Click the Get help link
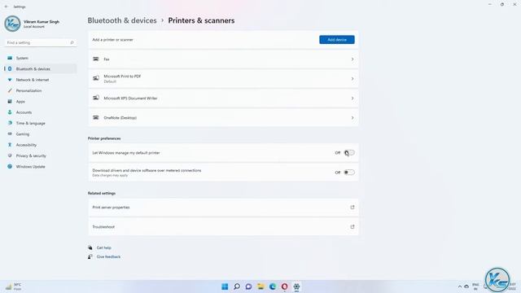521x293 pixels. [103, 247]
